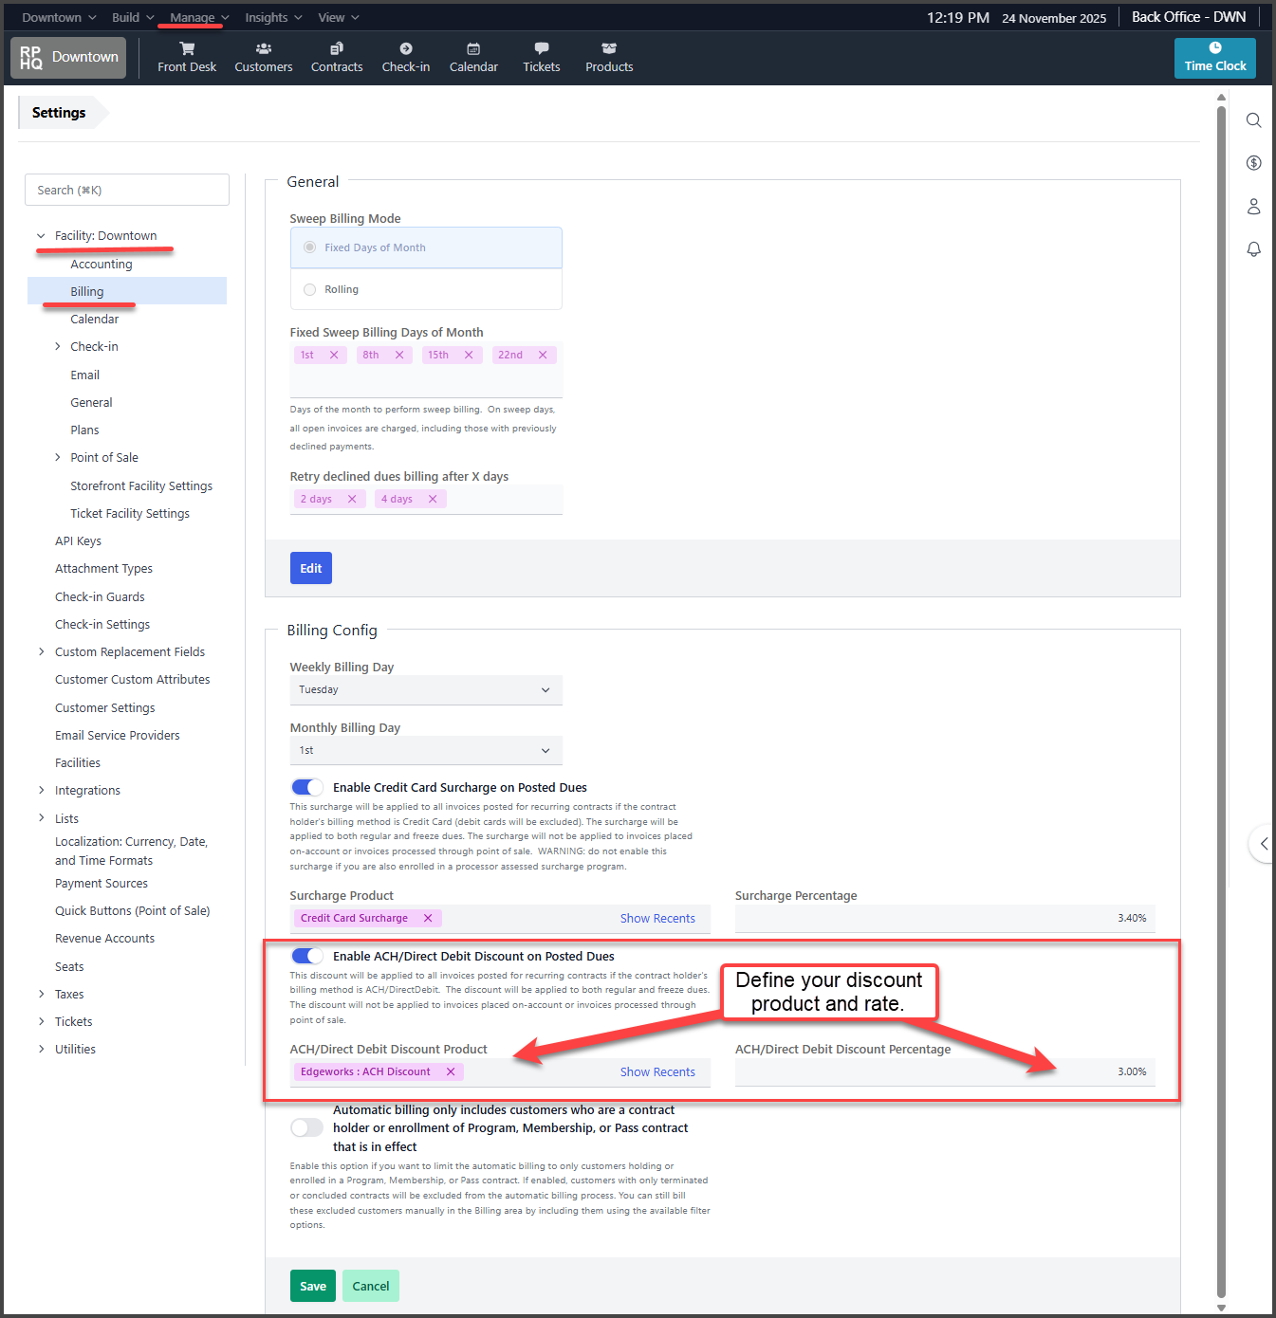The width and height of the screenshot is (1276, 1318).
Task: Open the Front Desk cart icon
Action: click(187, 49)
